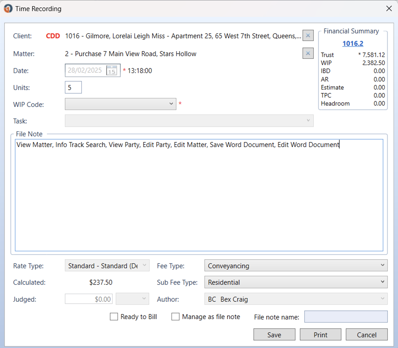398x348 pixels.
Task: Click the Calculated value $237.50
Action: click(101, 282)
